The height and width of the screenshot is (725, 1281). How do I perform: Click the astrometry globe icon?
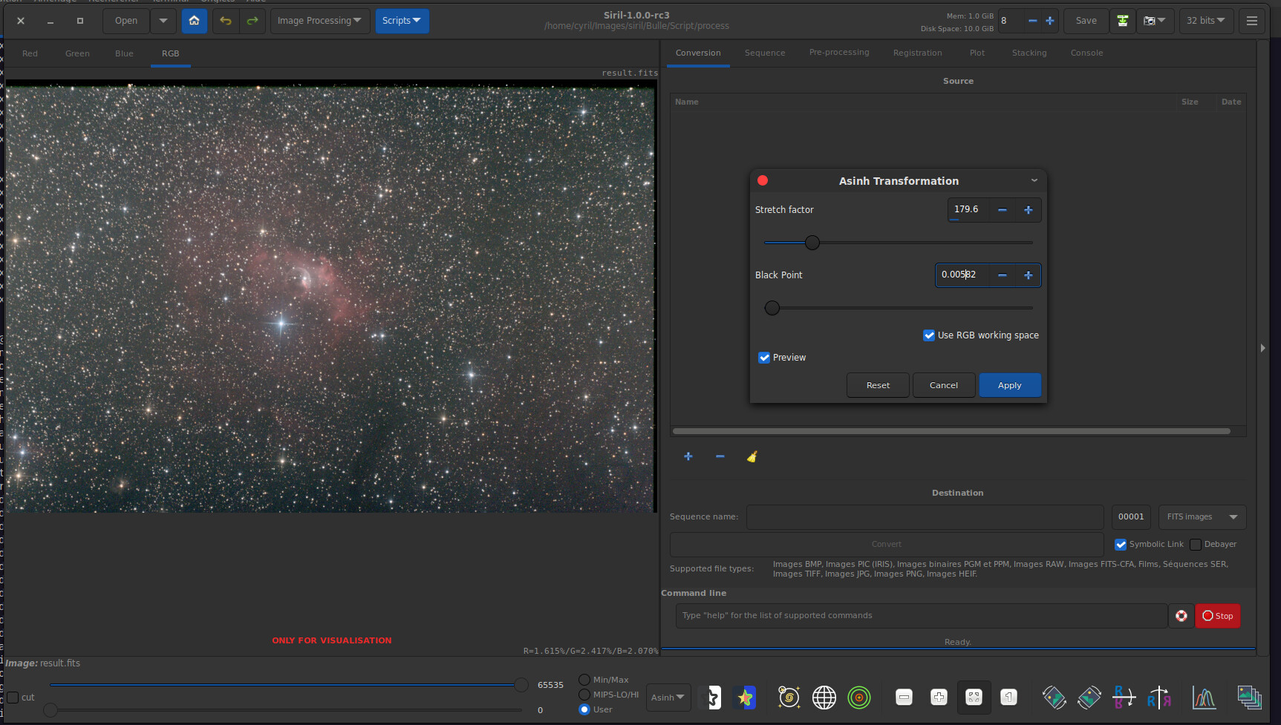coord(824,698)
